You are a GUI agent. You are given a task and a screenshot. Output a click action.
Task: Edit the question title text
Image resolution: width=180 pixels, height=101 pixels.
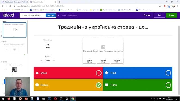tap(103, 27)
